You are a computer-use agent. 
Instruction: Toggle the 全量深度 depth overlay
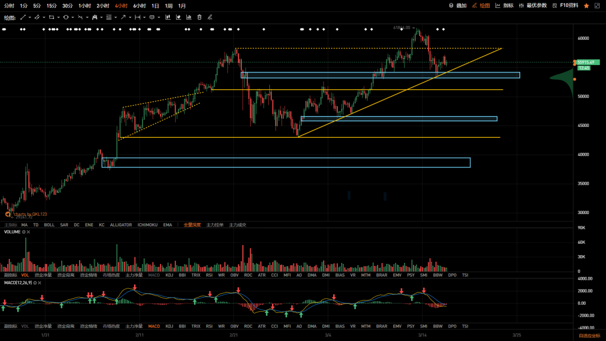tap(192, 225)
